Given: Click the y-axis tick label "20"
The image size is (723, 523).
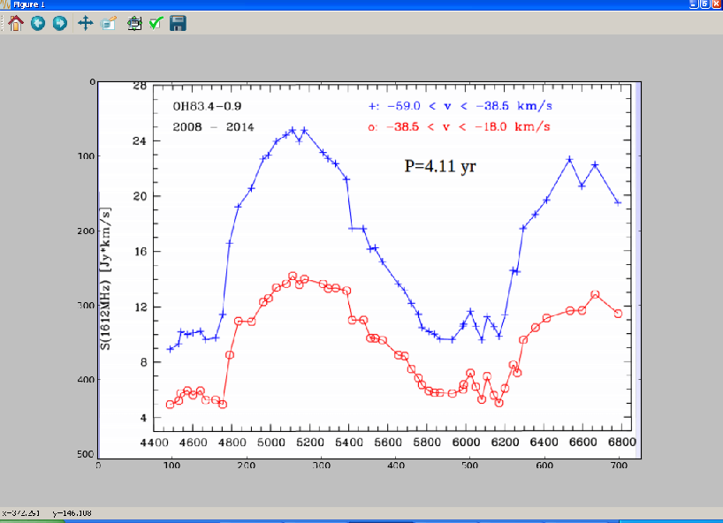Looking at the screenshot, I should click(140, 196).
